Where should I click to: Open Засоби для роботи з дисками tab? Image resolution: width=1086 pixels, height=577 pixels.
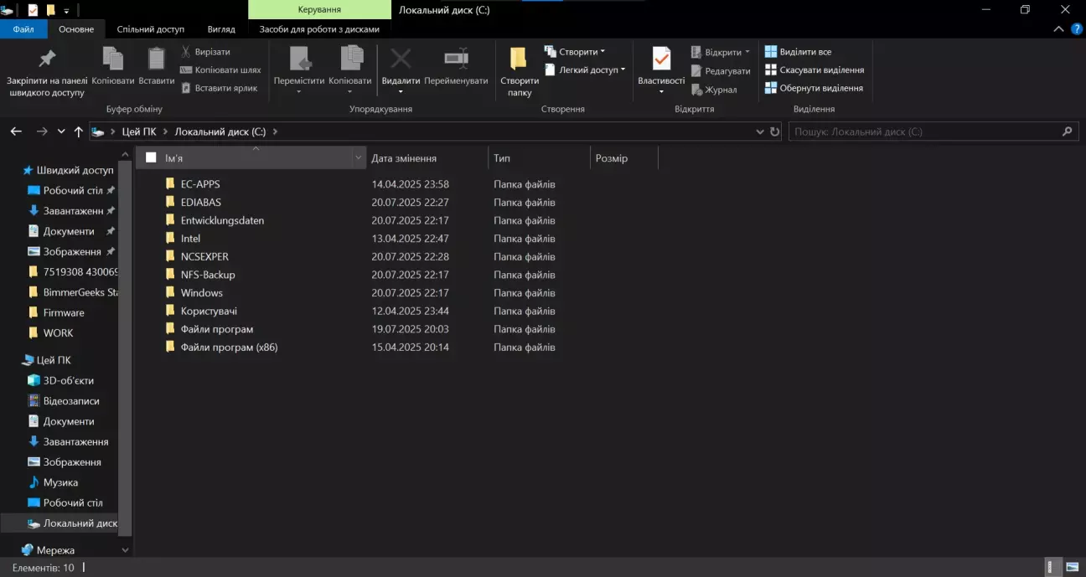point(319,28)
